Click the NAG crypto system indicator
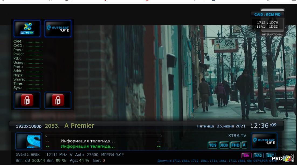The height and width of the screenshot is (165, 297). (259, 155)
